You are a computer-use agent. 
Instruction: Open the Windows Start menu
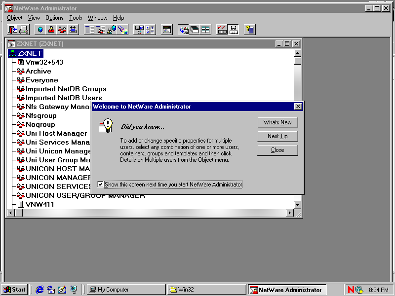click(x=14, y=290)
